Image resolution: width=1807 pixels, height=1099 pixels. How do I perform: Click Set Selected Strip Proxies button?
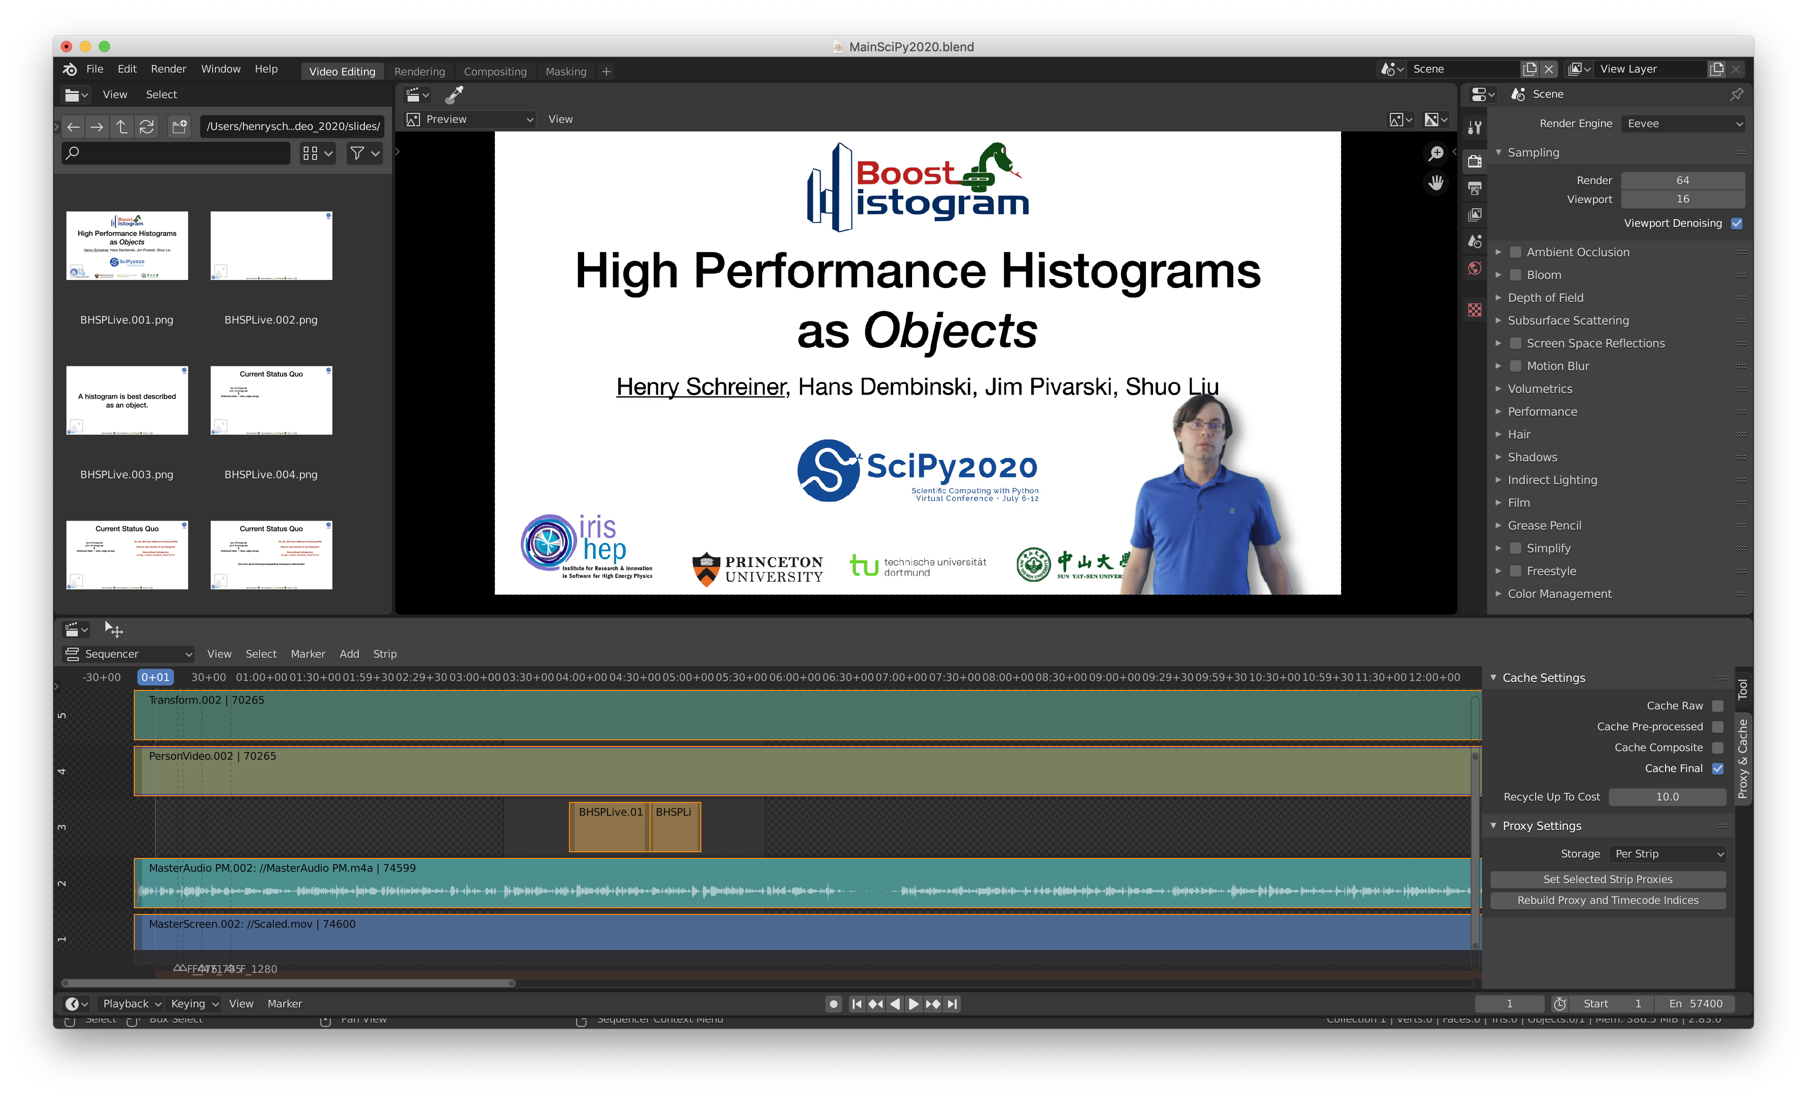coord(1608,878)
